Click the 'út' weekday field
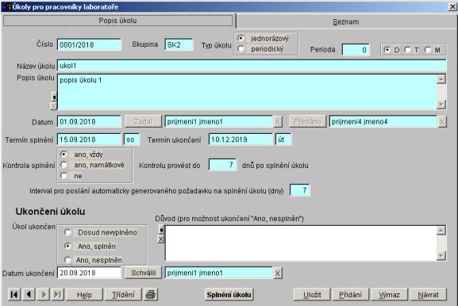This screenshot has width=458, height=306. click(x=283, y=140)
